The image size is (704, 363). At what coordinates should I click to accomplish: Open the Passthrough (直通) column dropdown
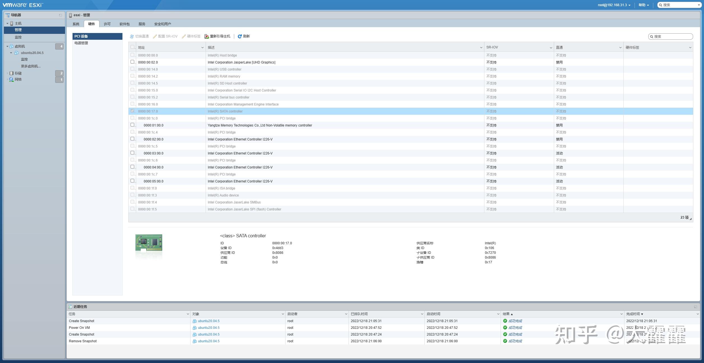coord(620,48)
